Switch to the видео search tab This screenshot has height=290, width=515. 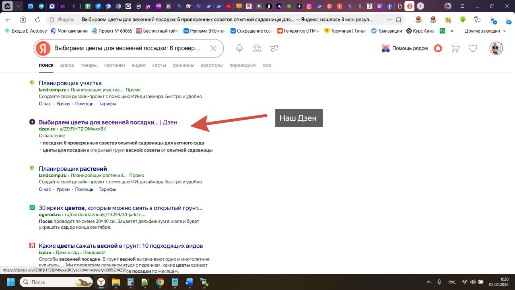tap(138, 65)
